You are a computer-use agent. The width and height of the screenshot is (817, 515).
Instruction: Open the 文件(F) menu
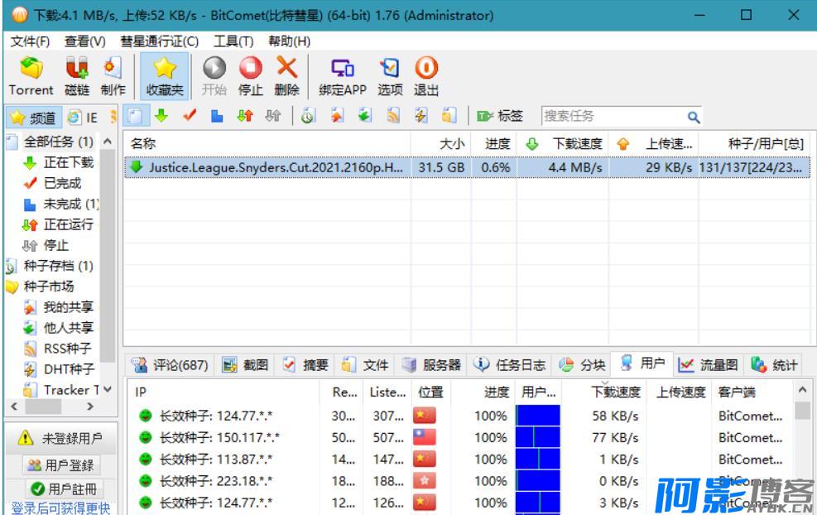[x=30, y=41]
